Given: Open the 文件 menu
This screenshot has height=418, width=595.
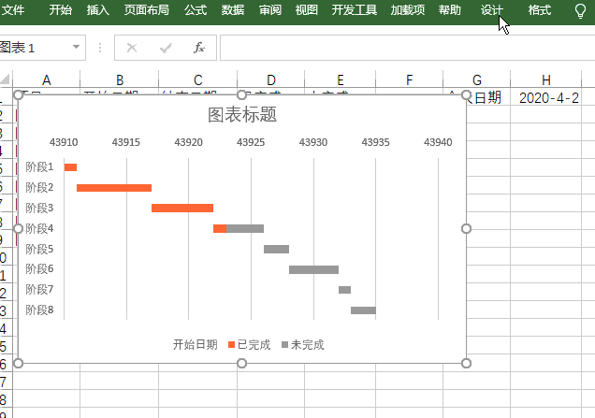Looking at the screenshot, I should point(13,10).
